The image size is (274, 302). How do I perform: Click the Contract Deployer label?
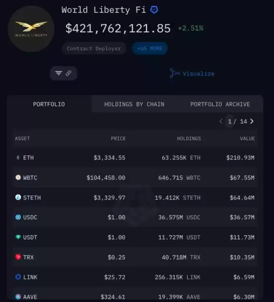[x=94, y=49]
